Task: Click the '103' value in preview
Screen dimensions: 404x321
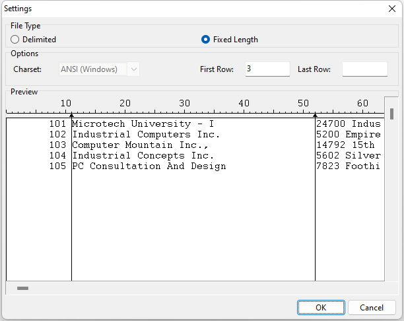Action: (x=57, y=145)
